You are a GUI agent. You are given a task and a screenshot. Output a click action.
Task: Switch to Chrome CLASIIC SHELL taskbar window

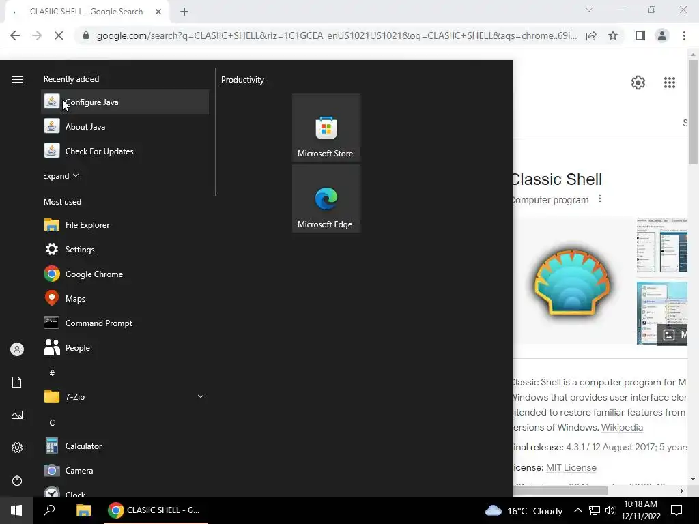pos(155,510)
